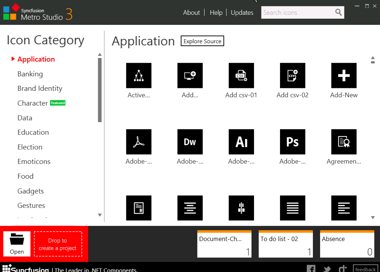Choose the Active directory tree icon
The image size is (380, 272).
coord(139,76)
